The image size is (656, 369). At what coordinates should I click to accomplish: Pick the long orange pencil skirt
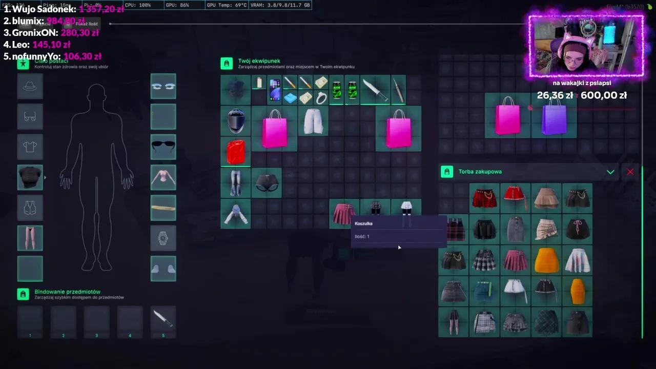click(x=577, y=291)
